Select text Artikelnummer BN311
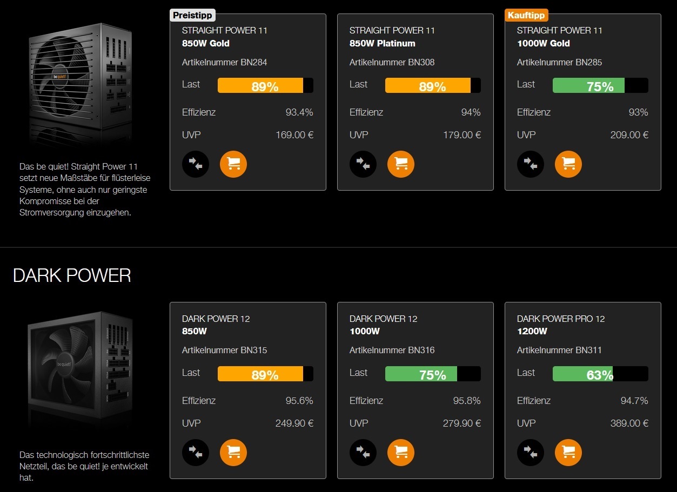Image resolution: width=677 pixels, height=492 pixels. pos(560,350)
